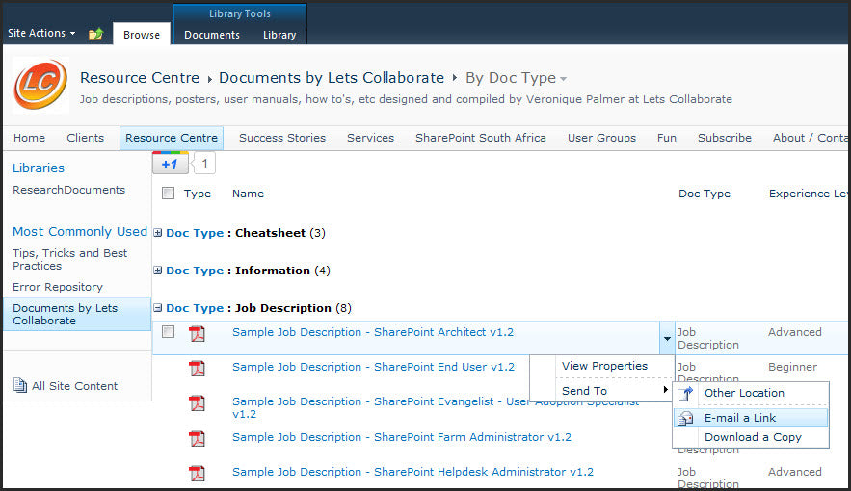
Task: Collapse the Job Description Doc Type group
Action: [x=158, y=308]
